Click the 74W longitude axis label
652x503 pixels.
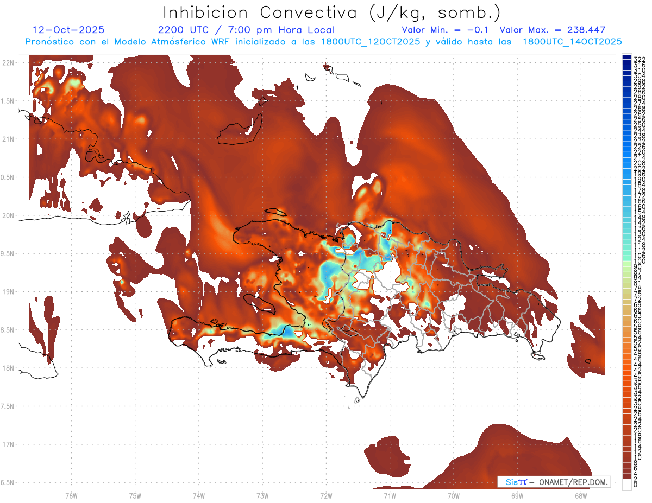pyautogui.click(x=198, y=495)
